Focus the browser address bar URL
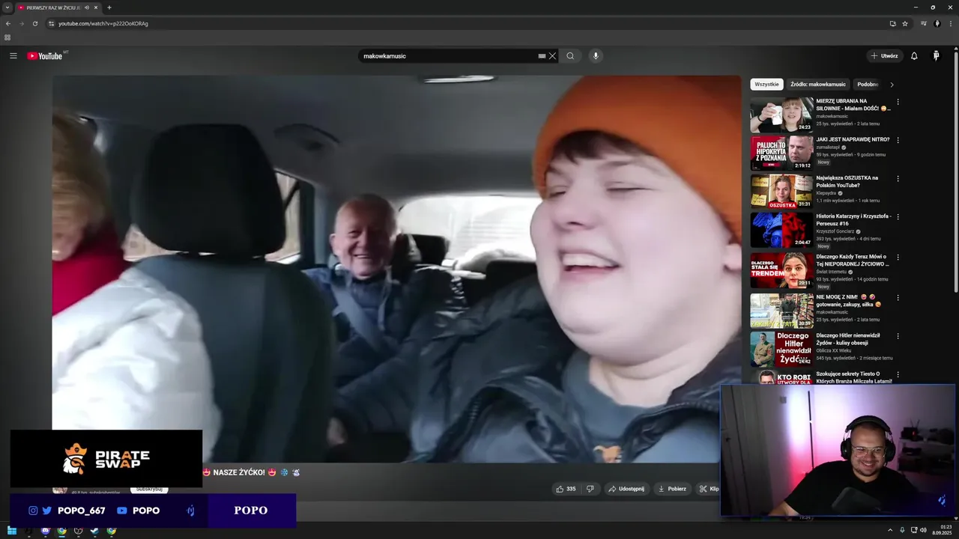The height and width of the screenshot is (539, 959). 103,23
